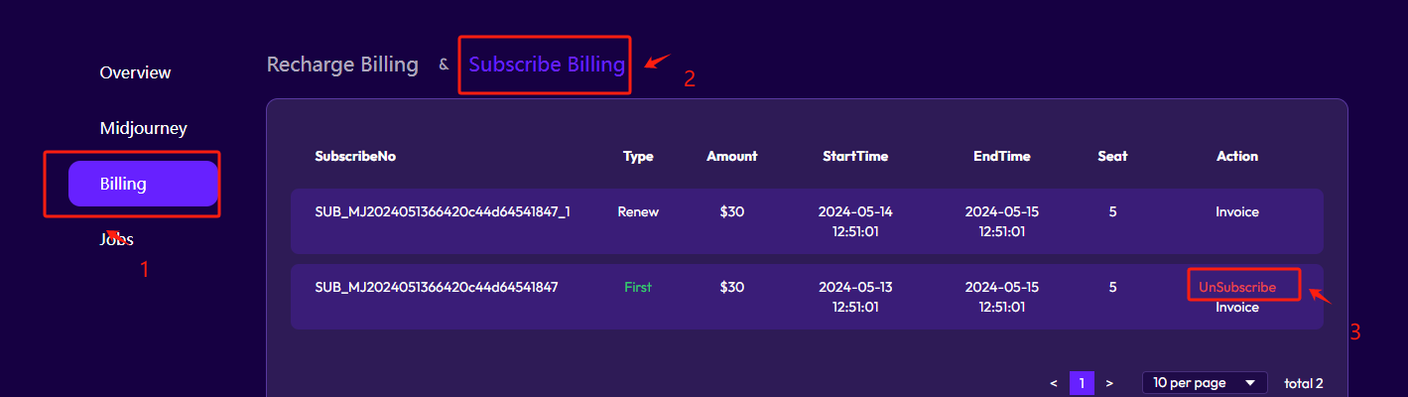Open the 10 per page dropdown

coord(1205,383)
